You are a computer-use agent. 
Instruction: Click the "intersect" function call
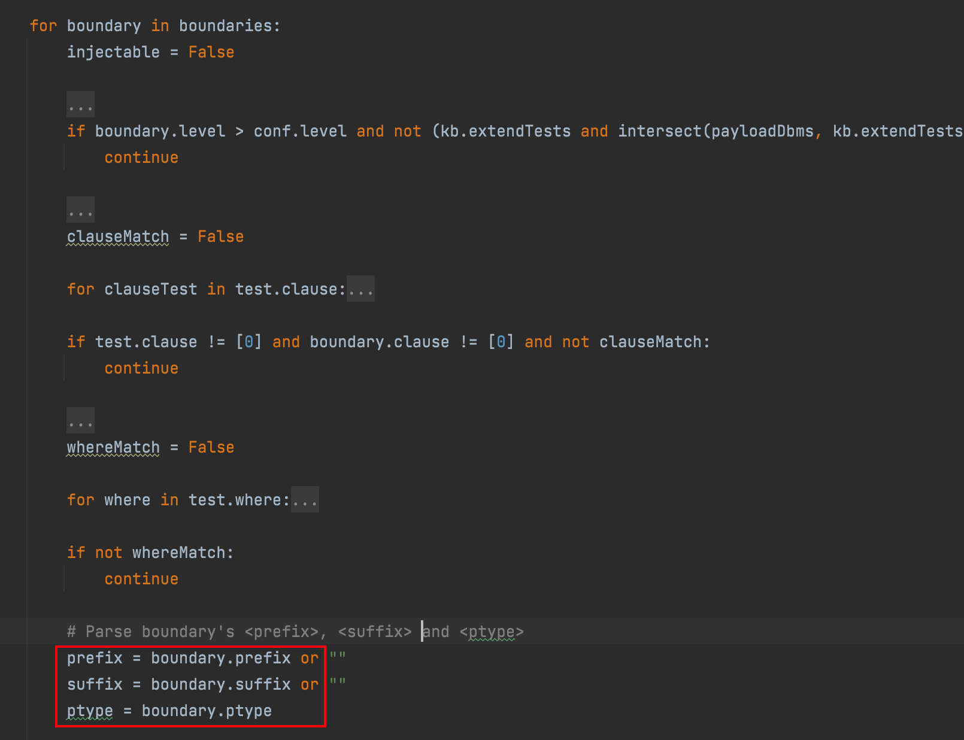pyautogui.click(x=660, y=131)
